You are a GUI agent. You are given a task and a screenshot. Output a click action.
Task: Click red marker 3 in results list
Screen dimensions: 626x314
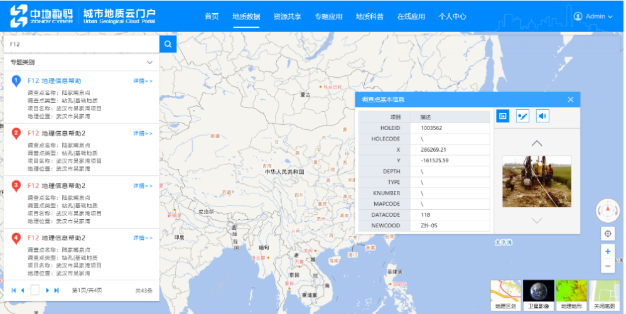[x=16, y=186]
